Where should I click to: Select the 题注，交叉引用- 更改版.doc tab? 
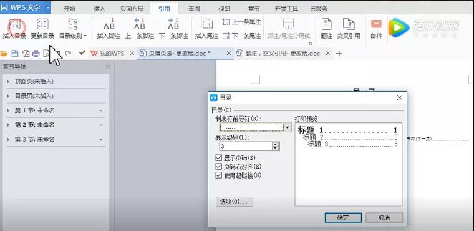point(278,54)
